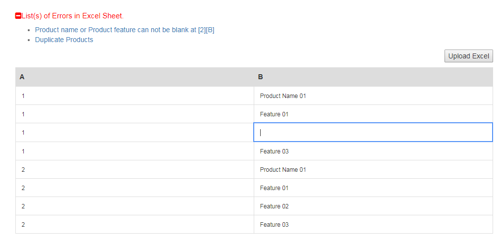Click column A cell beside second Product Name 01

point(135,169)
